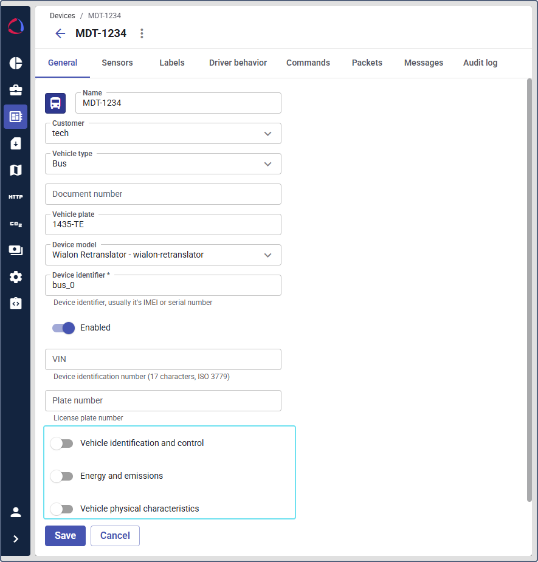Toggle Vehicle identification and control on
This screenshot has width=538, height=562.
point(62,444)
